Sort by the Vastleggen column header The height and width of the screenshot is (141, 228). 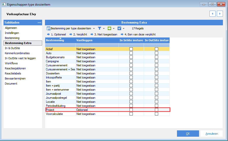(x=97, y=40)
